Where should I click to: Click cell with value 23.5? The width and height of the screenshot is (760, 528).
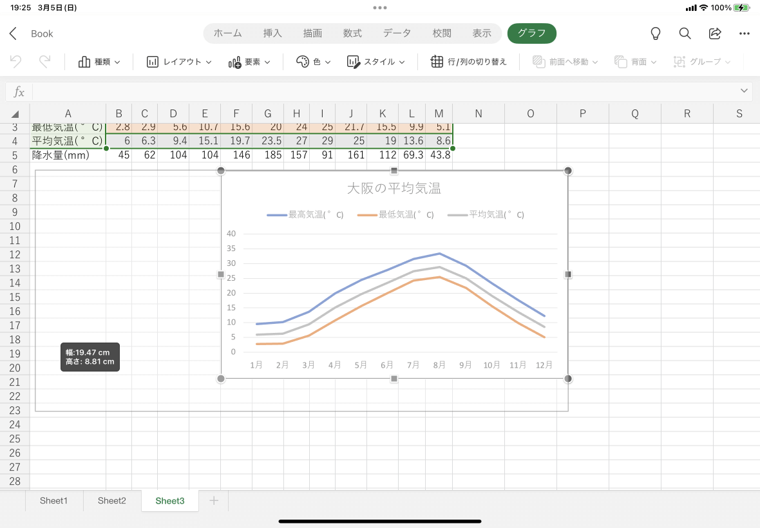coord(268,141)
